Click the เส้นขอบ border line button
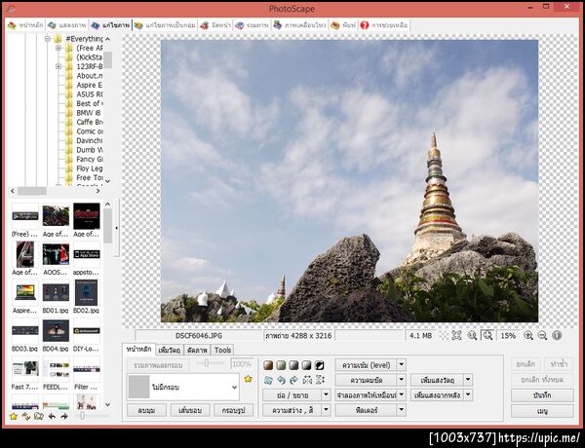The image size is (585, 448). [x=190, y=410]
